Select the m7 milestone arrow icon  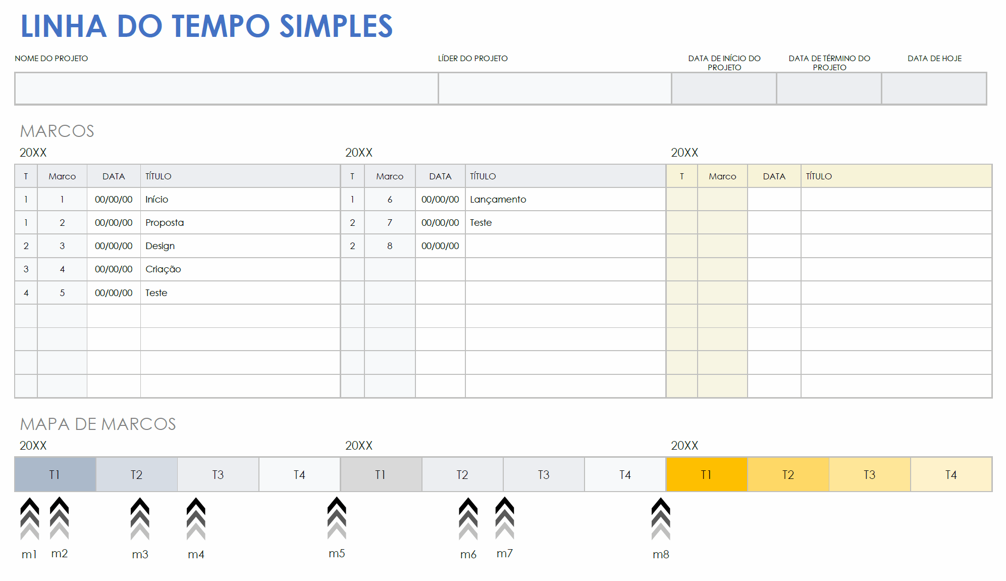(505, 518)
